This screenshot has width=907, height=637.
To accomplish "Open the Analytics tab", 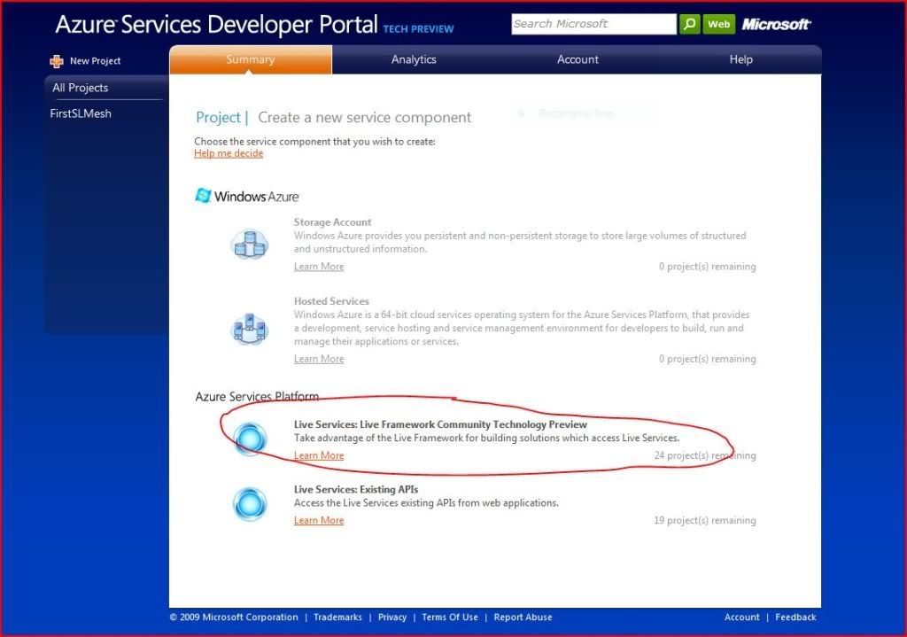I will 414,59.
